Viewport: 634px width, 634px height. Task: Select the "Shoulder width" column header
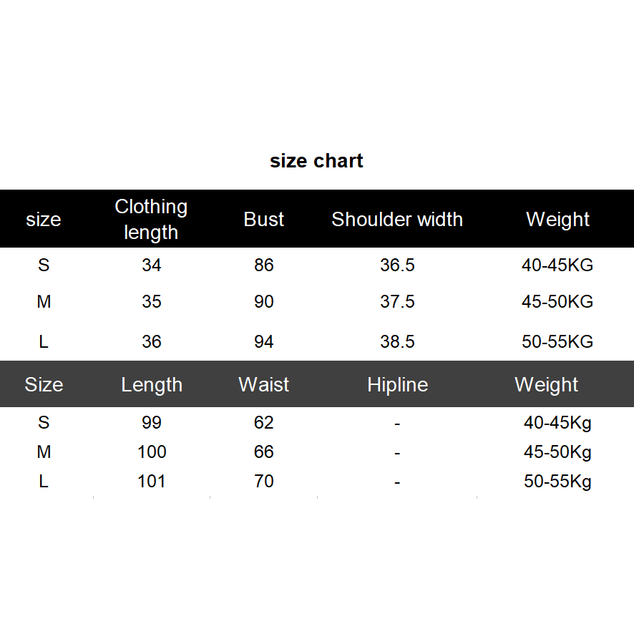click(397, 219)
